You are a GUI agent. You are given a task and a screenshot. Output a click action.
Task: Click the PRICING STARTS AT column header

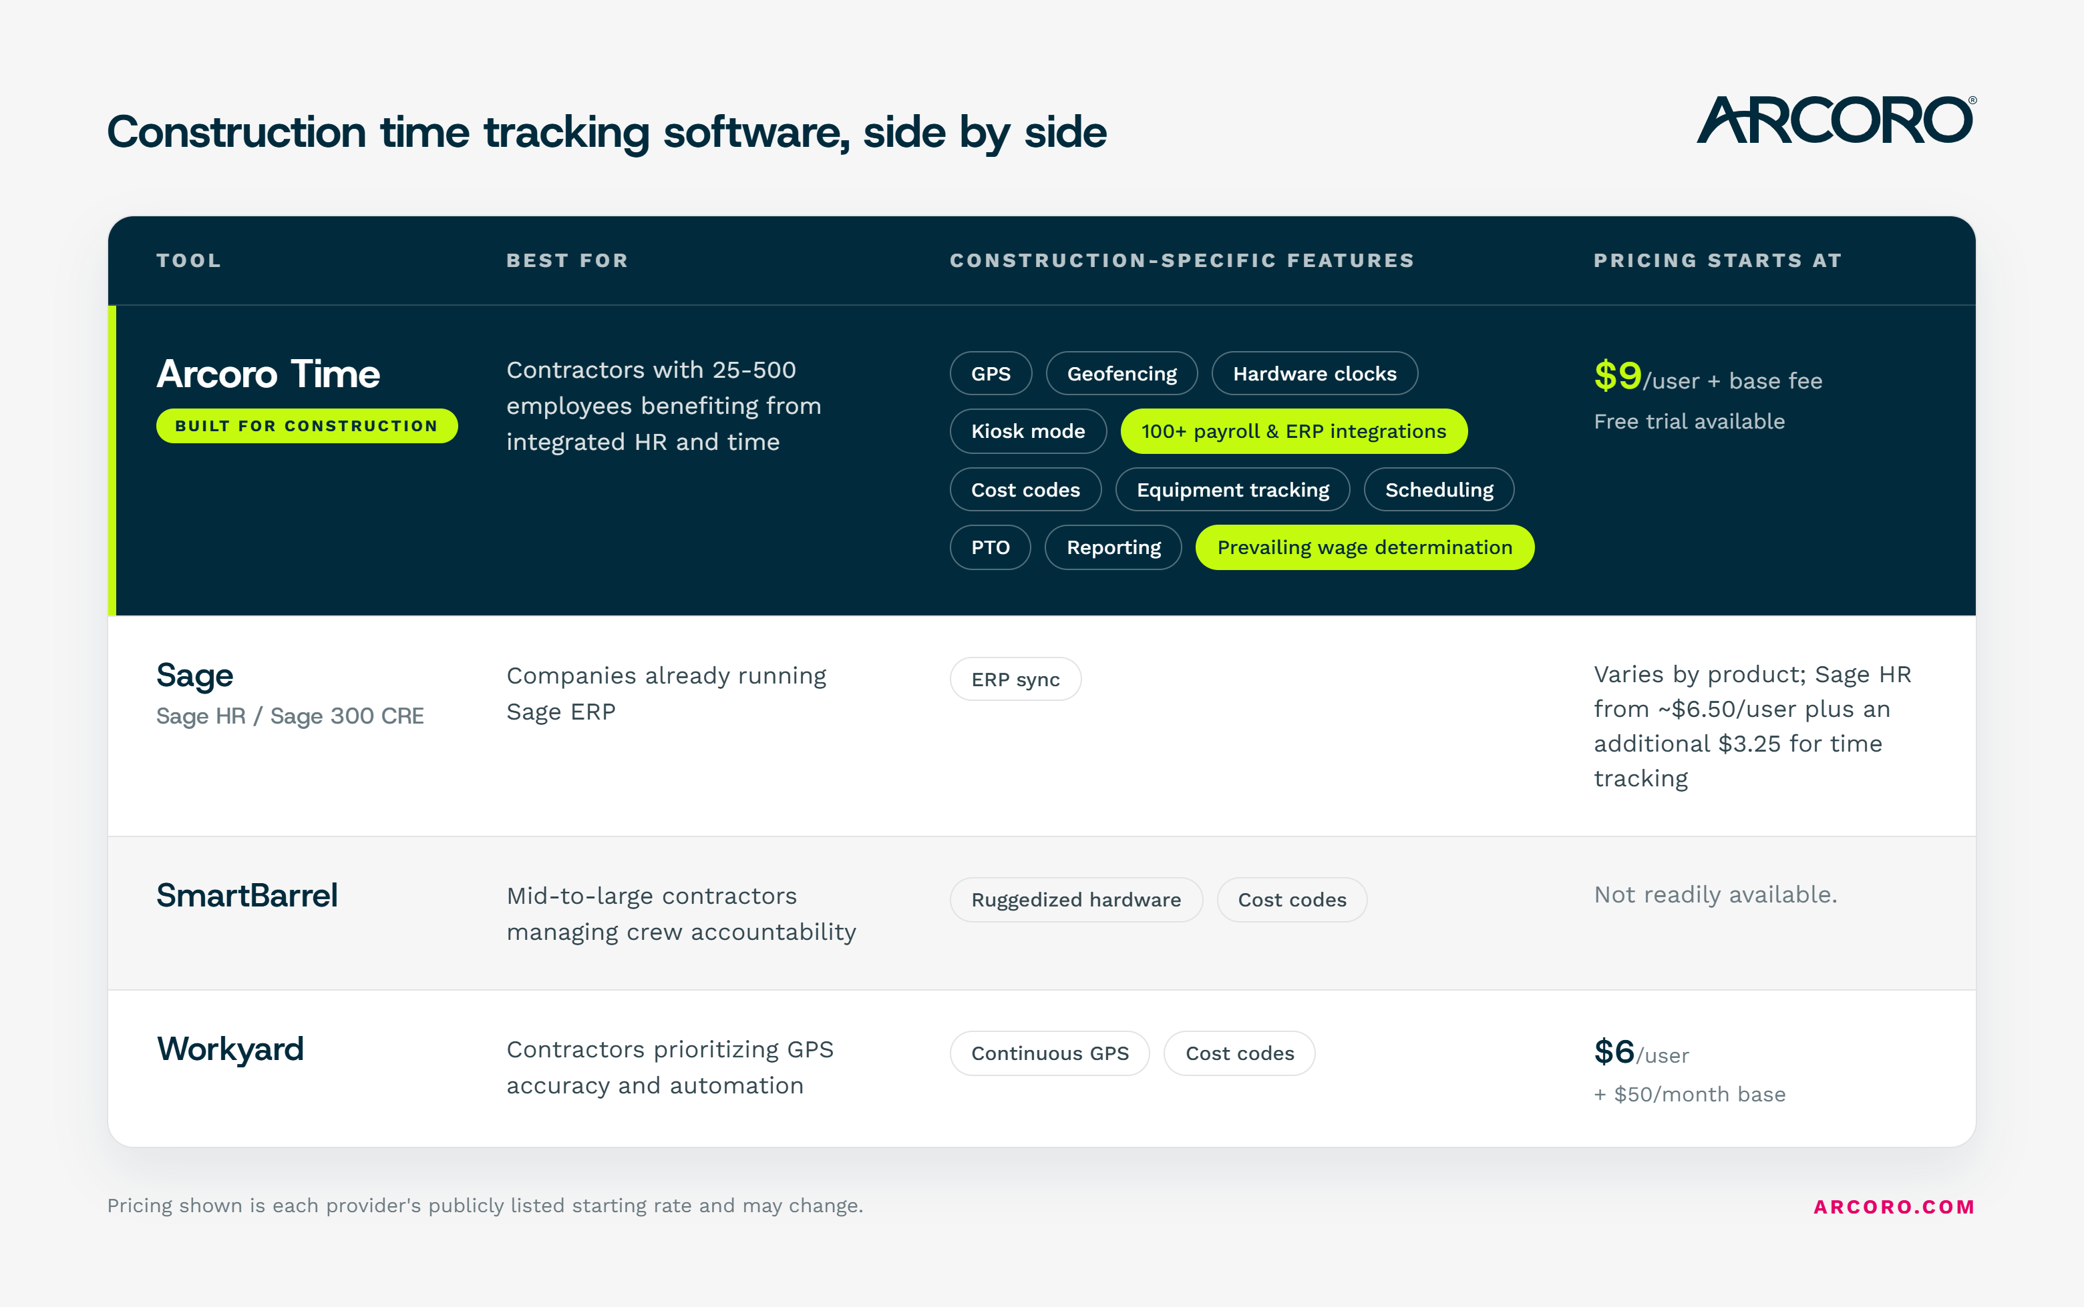click(x=1717, y=260)
